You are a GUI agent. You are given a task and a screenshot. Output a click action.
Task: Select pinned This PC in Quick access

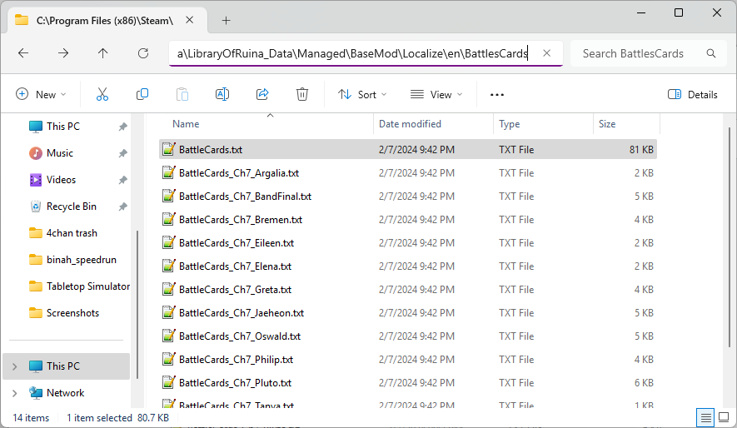(x=63, y=127)
